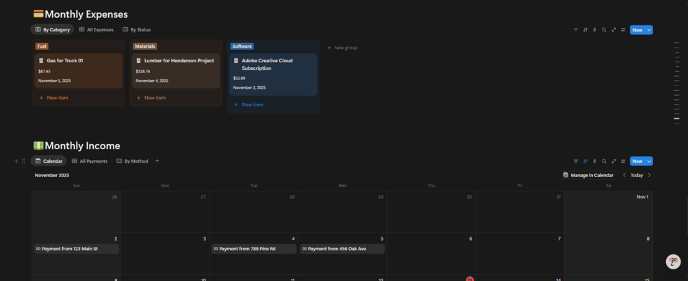The image size is (688, 281).
Task: Click the money emoji by Monthly Income
Action: (x=38, y=146)
